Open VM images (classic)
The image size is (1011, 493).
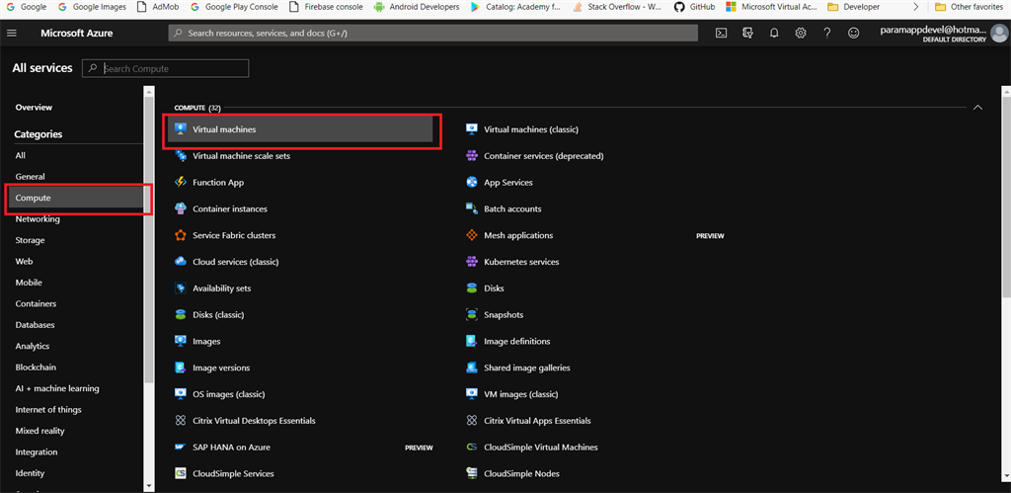coord(521,394)
